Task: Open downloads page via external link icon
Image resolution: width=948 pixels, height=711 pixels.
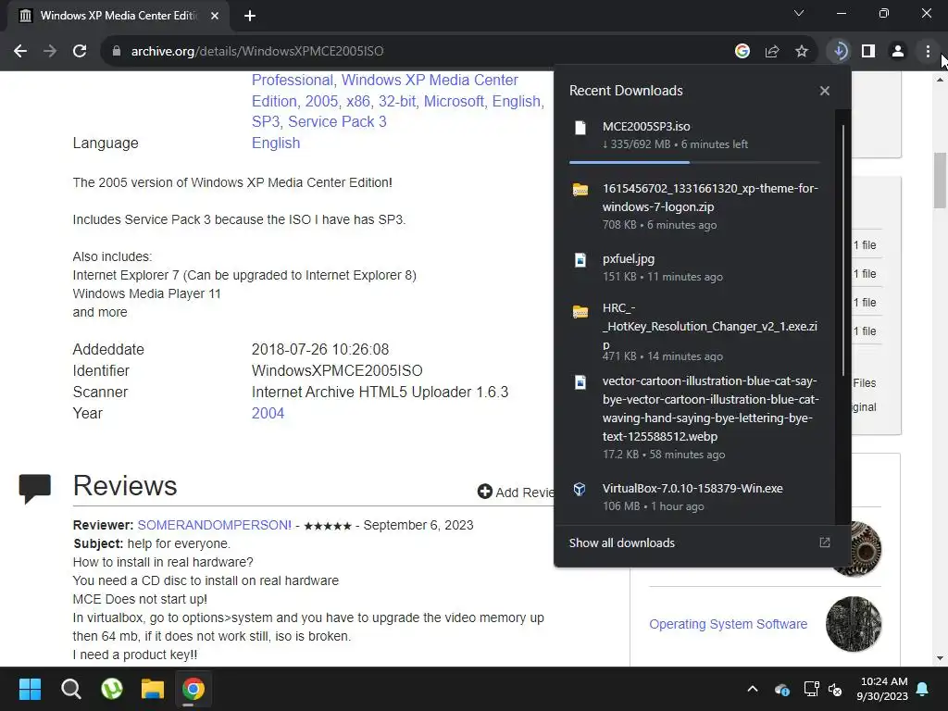Action: pos(825,543)
